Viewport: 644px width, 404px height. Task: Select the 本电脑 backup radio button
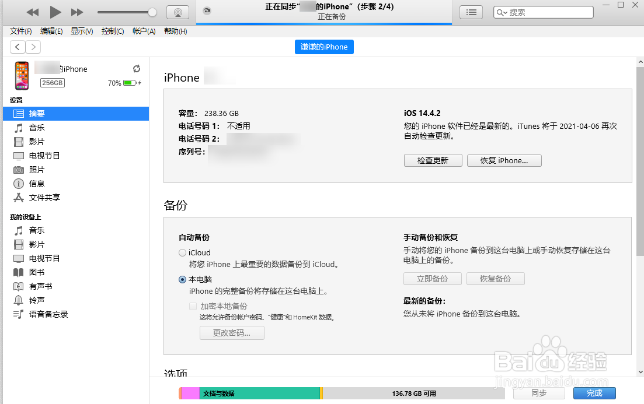click(182, 279)
